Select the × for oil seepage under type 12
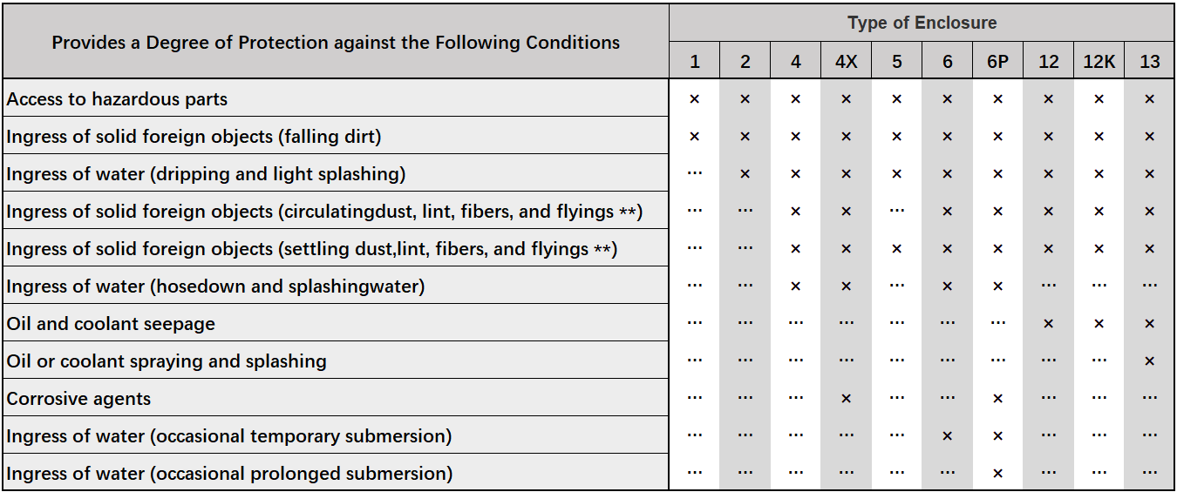Image resolution: width=1177 pixels, height=492 pixels. tap(1048, 324)
